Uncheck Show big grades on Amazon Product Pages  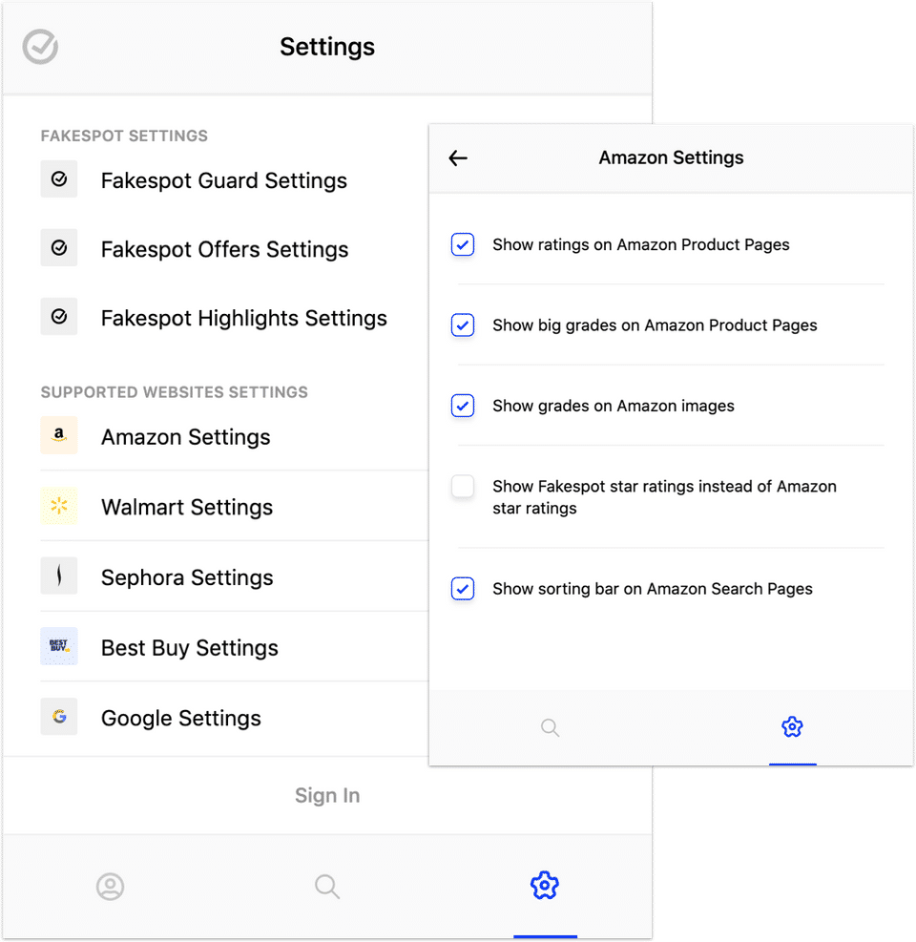coord(463,325)
